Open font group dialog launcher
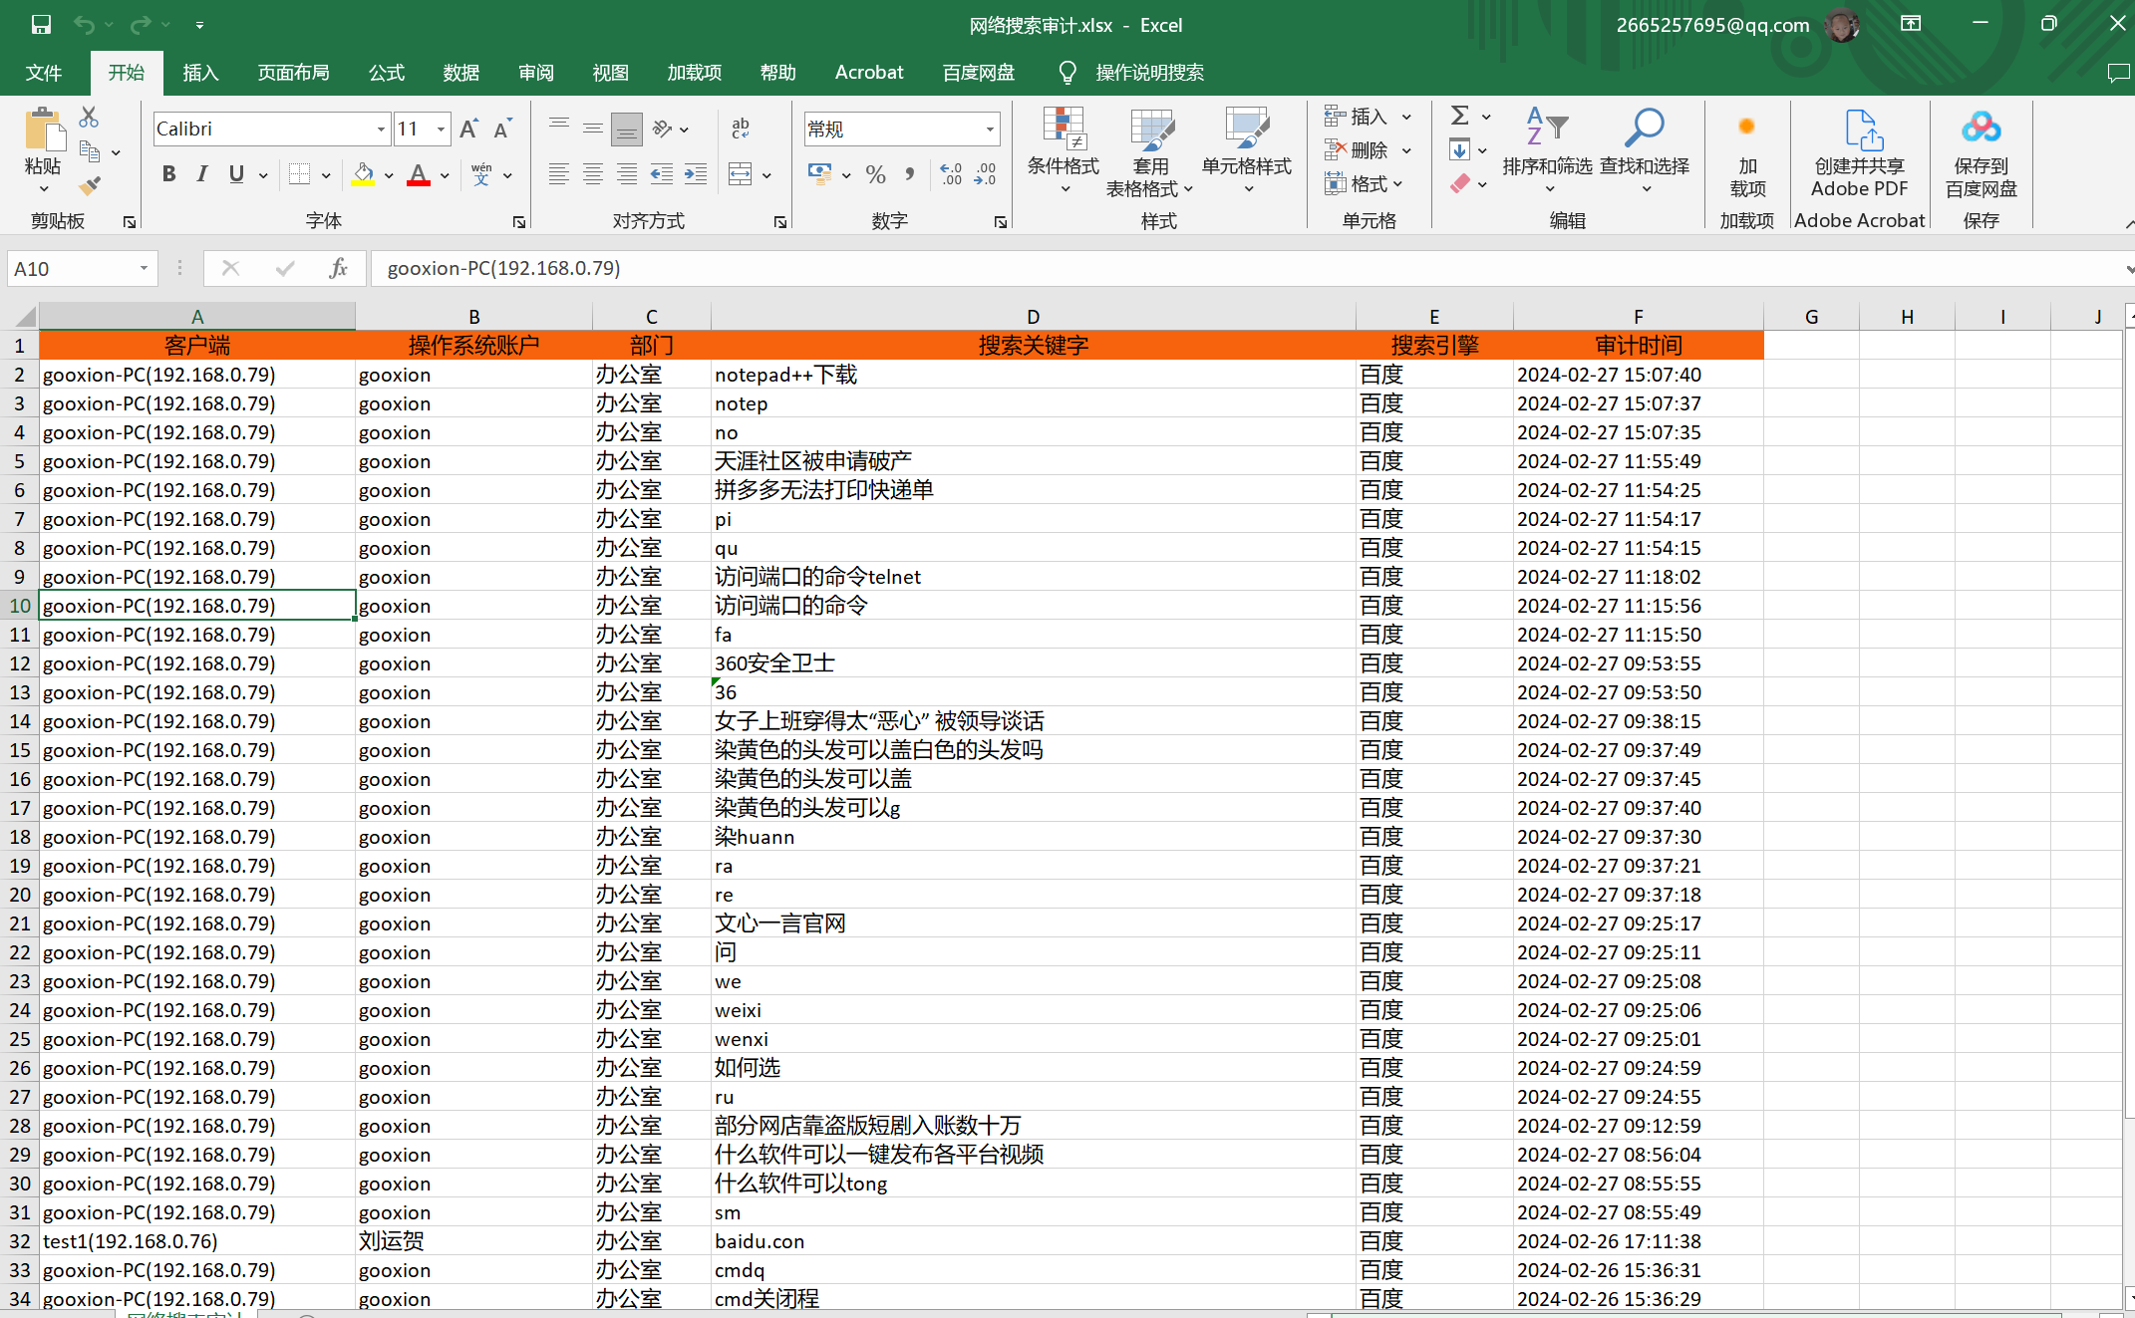Screen dimensions: 2135x1318 pyautogui.click(x=518, y=221)
